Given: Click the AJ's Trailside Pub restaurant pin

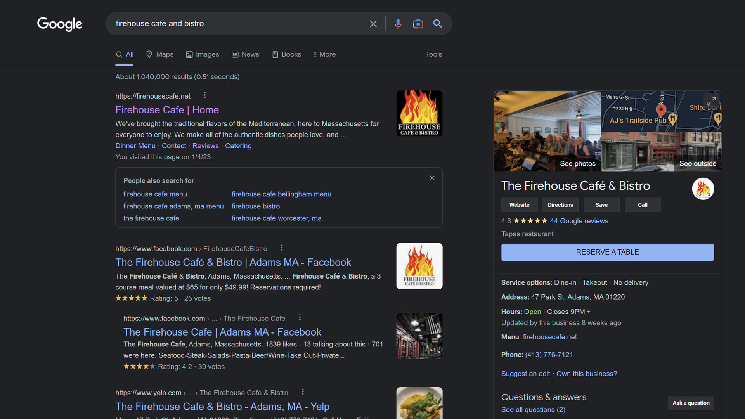Looking at the screenshot, I should pyautogui.click(x=672, y=118).
